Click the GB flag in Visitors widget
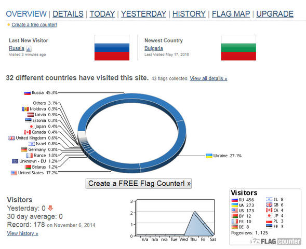 click(269, 205)
